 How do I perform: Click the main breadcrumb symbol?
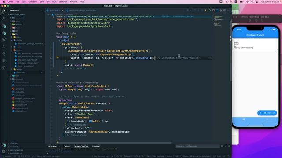coord(70,14)
